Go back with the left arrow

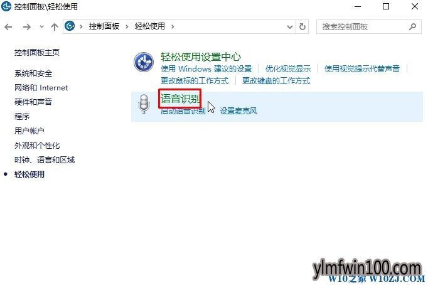tap(8, 27)
